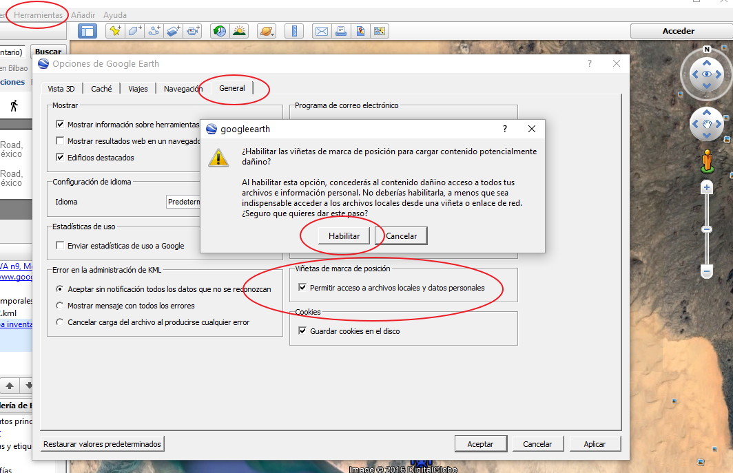Click the zoom slider handle
The width and height of the screenshot is (733, 473).
707,229
